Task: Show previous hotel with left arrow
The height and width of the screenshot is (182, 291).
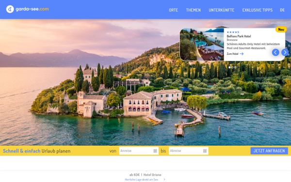Action: (x=275, y=52)
